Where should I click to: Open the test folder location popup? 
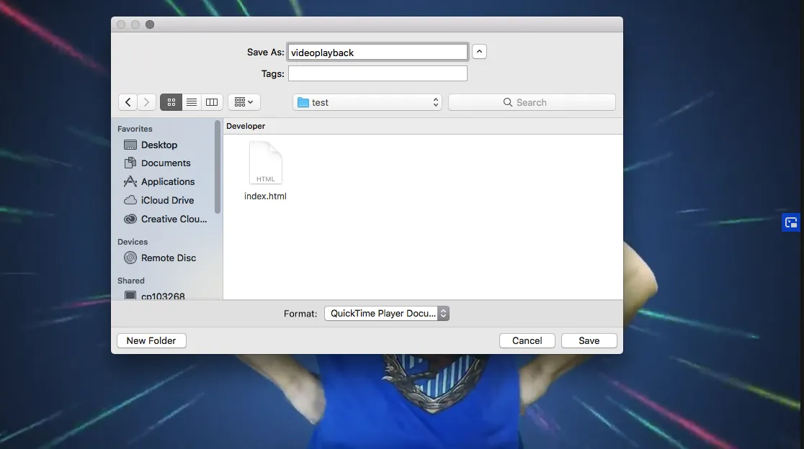coord(367,102)
